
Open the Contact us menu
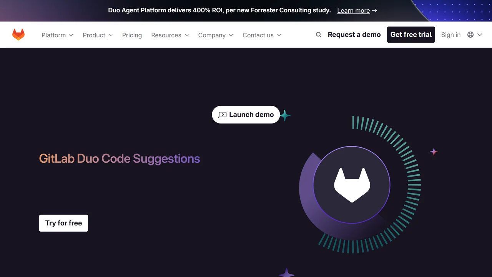258,35
